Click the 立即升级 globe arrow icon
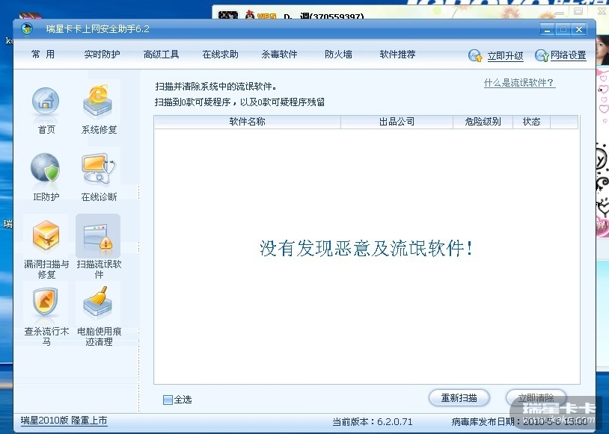The height and width of the screenshot is (434, 609). coord(475,55)
